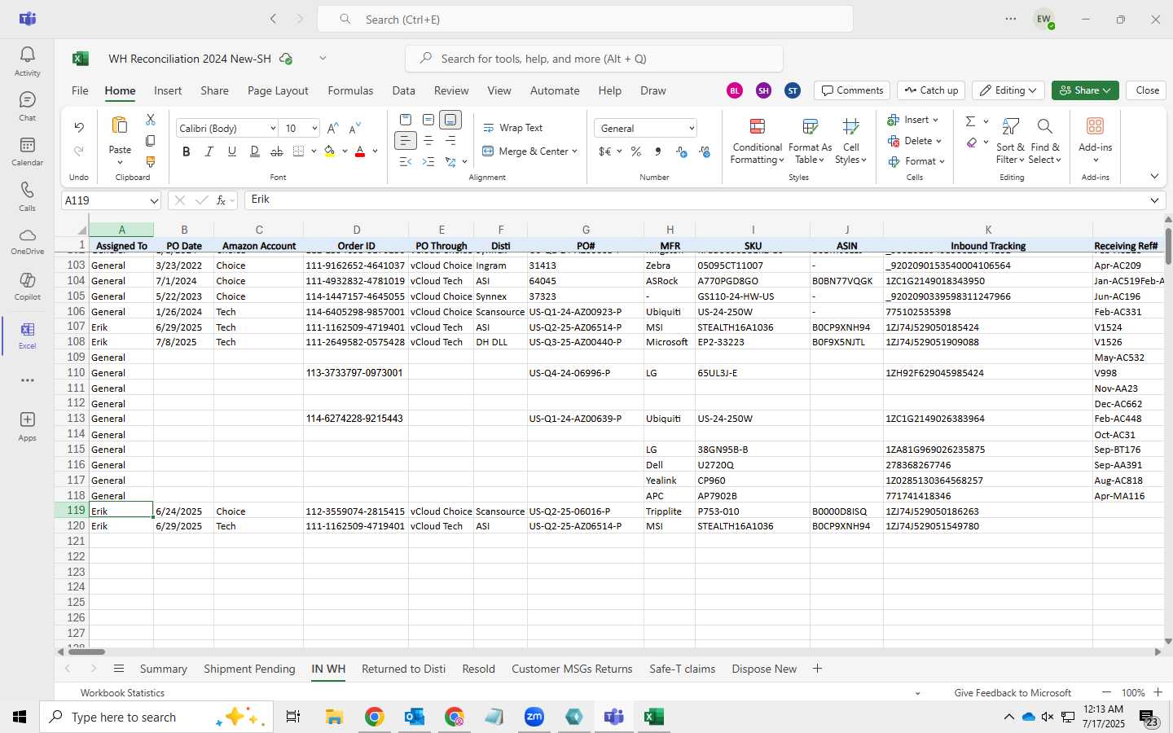This screenshot has width=1173, height=733.
Task: Expand the formula bar
Action: coord(1154,200)
